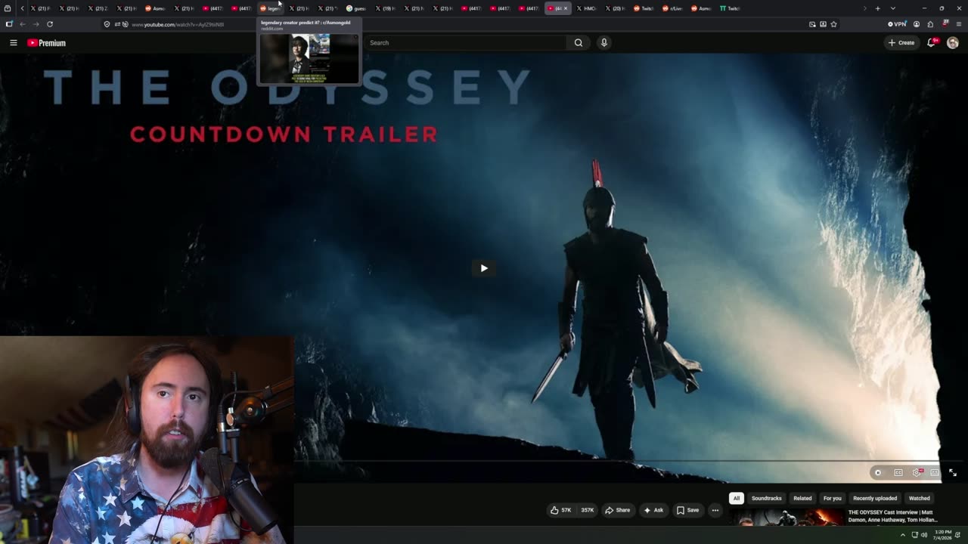The image size is (968, 544).
Task: Select the Recently uploaded filter chip
Action: pyautogui.click(x=875, y=499)
